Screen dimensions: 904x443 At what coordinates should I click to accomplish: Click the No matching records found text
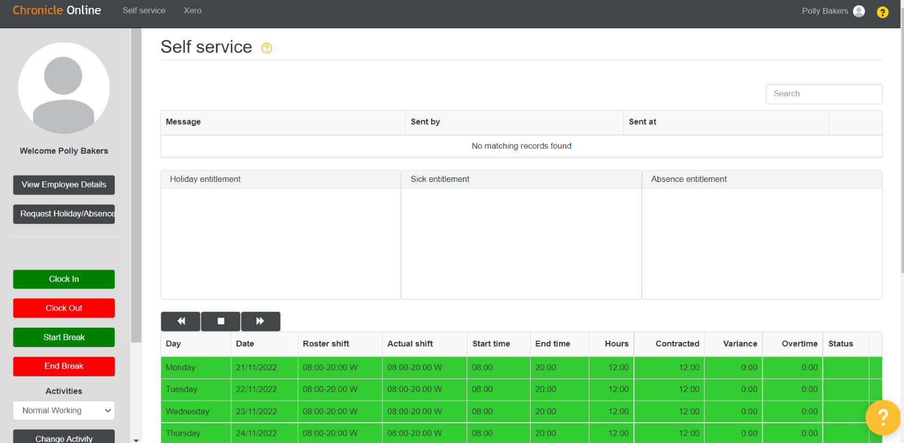(521, 146)
